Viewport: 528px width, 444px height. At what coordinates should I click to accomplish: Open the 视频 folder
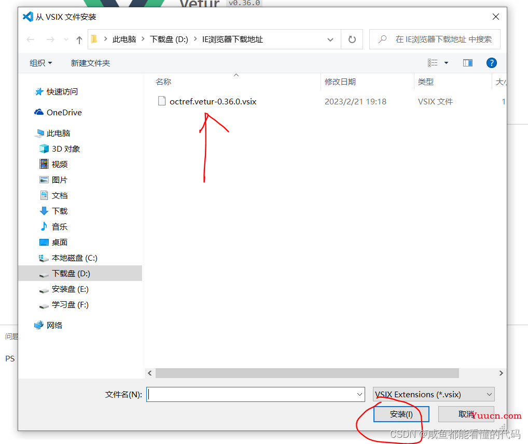coord(54,164)
